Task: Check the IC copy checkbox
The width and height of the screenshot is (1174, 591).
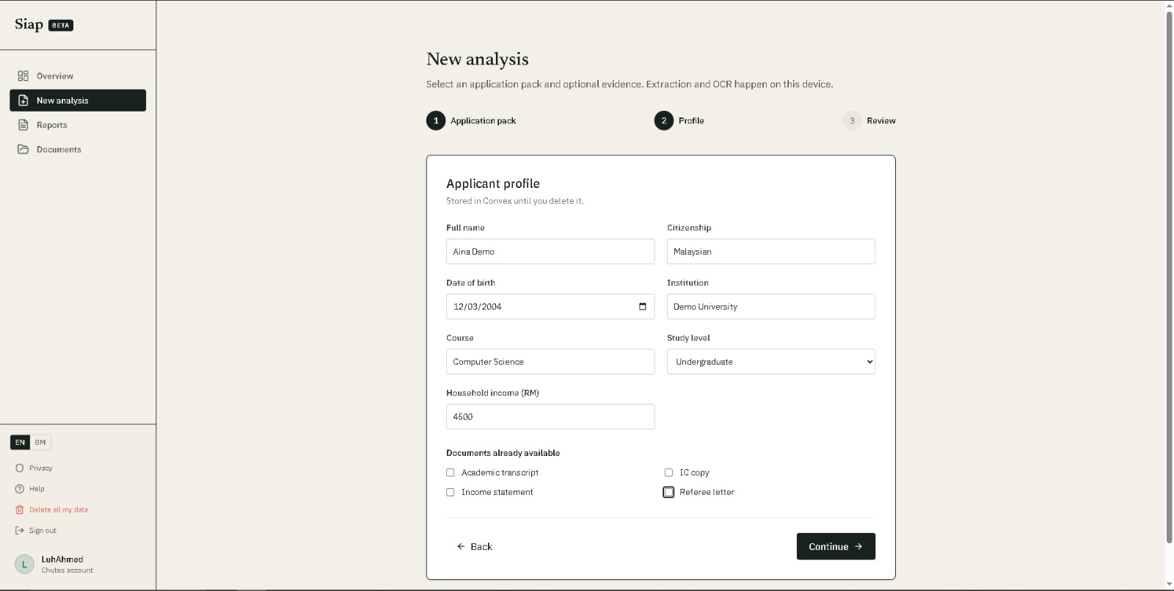Action: [x=668, y=473]
